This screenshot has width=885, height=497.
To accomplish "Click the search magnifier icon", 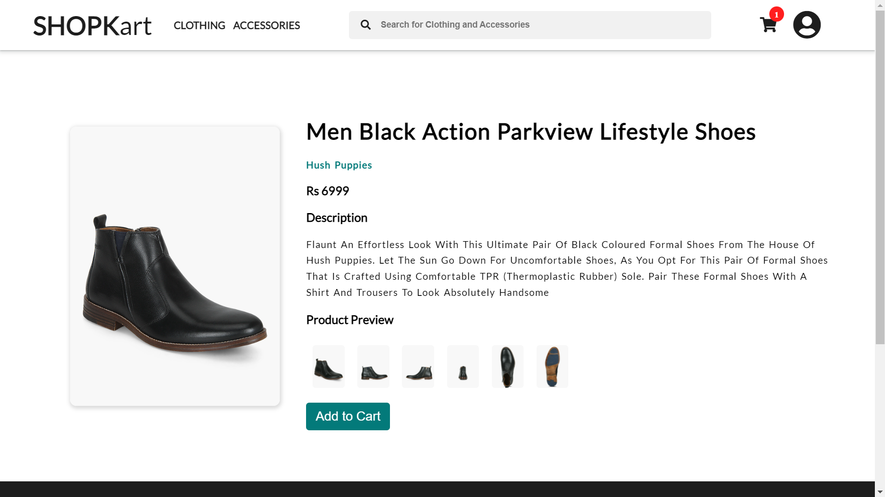I will [366, 25].
